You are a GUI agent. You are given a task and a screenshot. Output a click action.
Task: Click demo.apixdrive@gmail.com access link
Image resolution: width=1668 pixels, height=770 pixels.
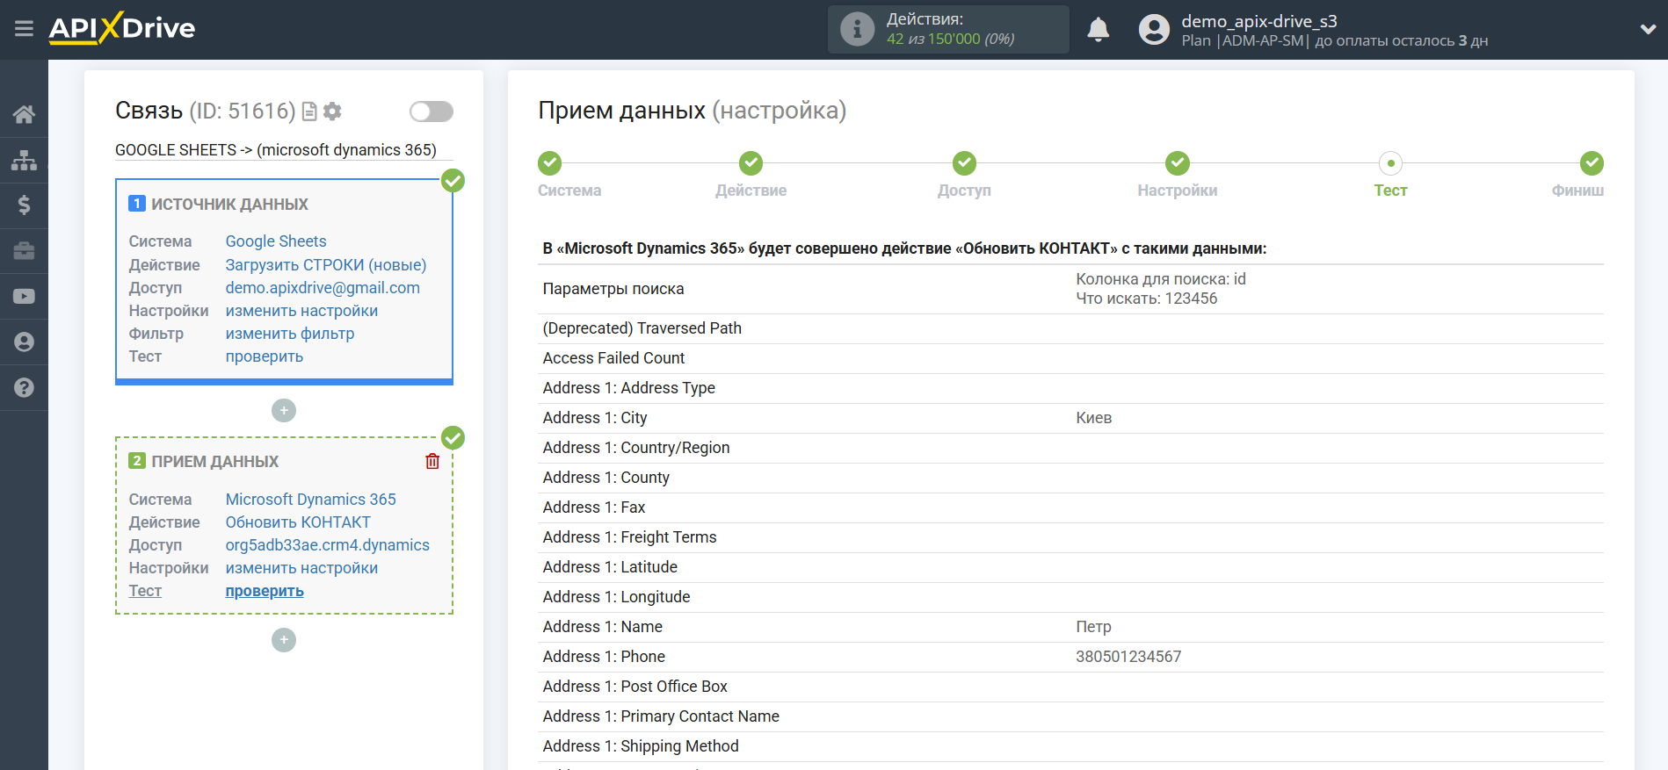tap(323, 288)
